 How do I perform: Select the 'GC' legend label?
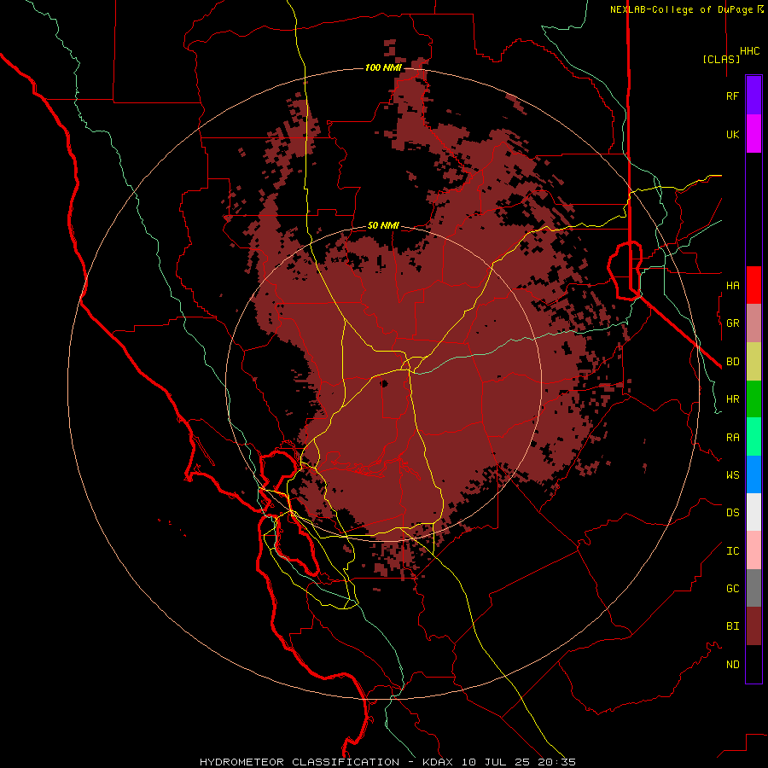[732, 589]
